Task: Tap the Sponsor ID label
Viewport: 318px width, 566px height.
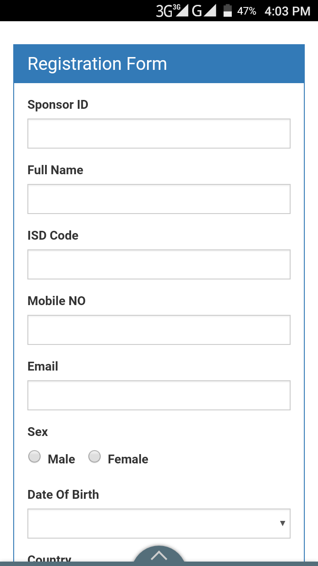Action: point(58,105)
